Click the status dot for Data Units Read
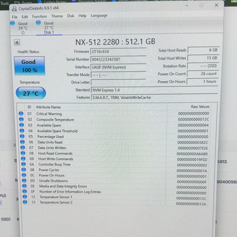 pyautogui.click(x=23, y=142)
